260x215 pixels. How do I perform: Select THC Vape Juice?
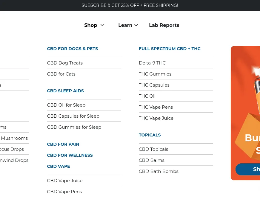pos(156,118)
